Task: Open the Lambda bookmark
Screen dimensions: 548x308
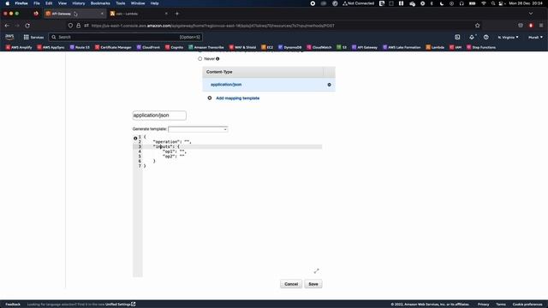Action: point(435,47)
